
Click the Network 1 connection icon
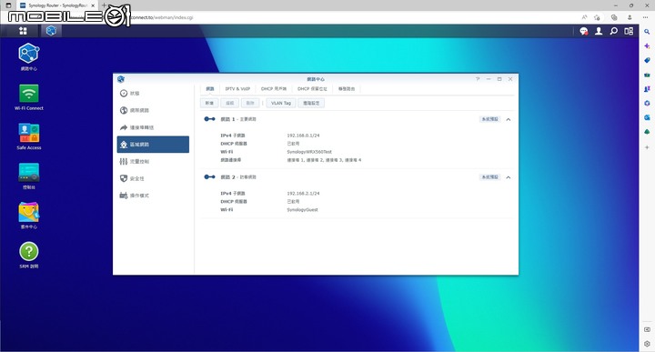coord(209,119)
